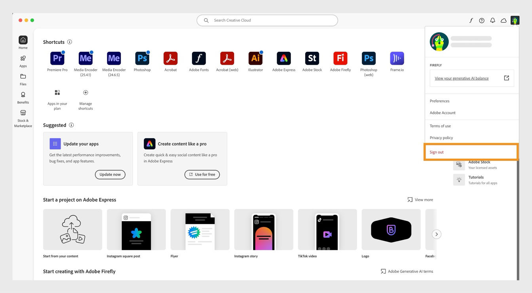Launch Photoshop from the Shortcuts row
This screenshot has width=532, height=293.
tap(142, 58)
